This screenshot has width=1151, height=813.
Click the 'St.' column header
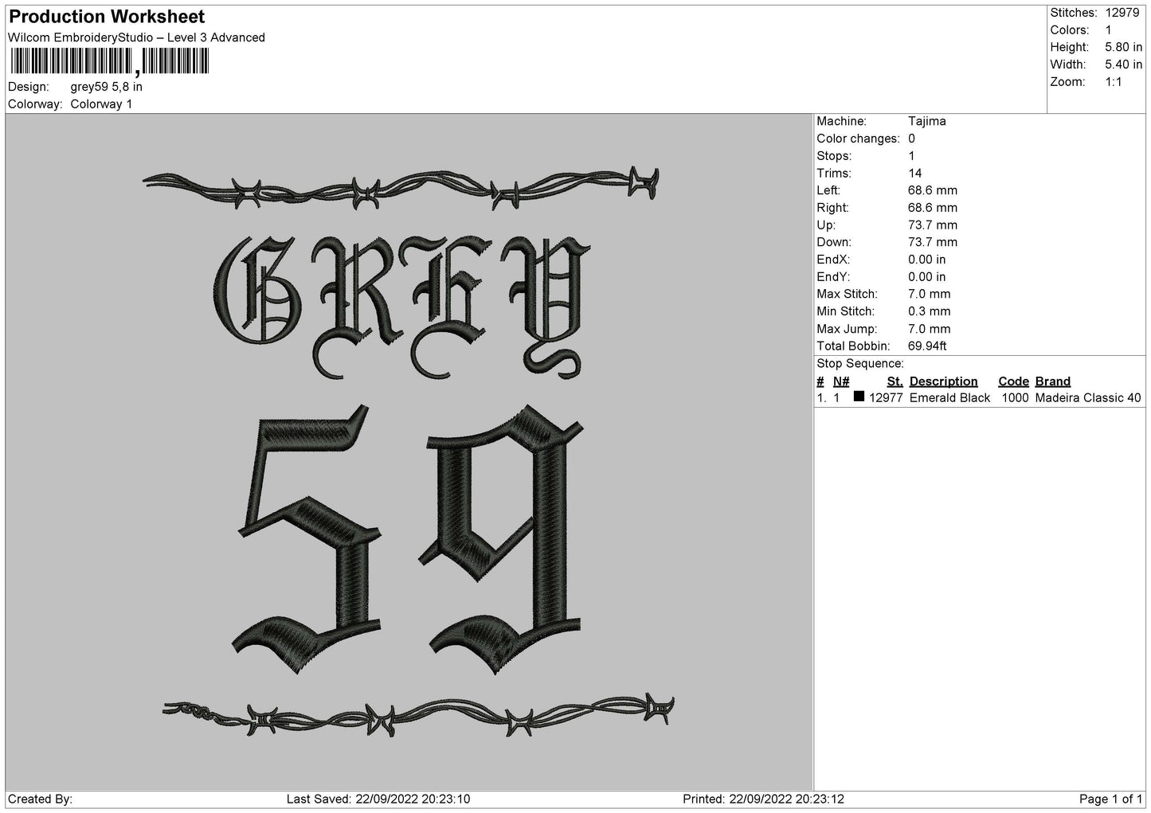(895, 381)
